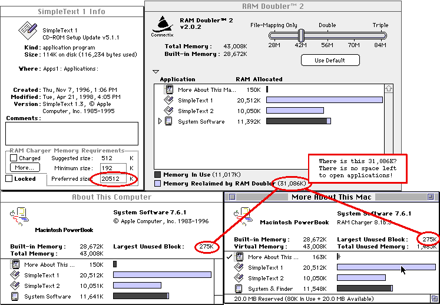The image size is (440, 305).
Task: Click SimpleText 1 memory bar in More About This Mac
Action: (x=386, y=267)
